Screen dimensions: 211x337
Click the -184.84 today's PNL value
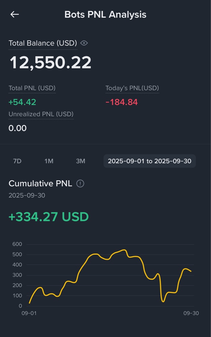click(x=122, y=102)
